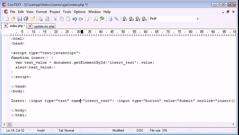
Task: Toggle word wrap icon in toolbar
Action: tap(110, 19)
